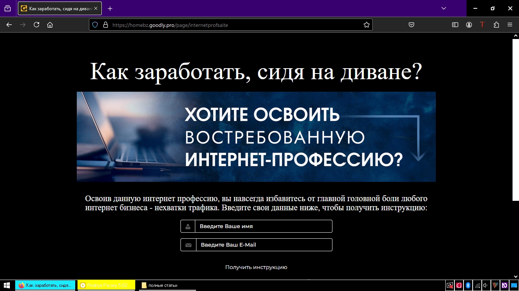
Task: Switch to the yellow Realtime Pacane taskbar item
Action: [x=106, y=285]
